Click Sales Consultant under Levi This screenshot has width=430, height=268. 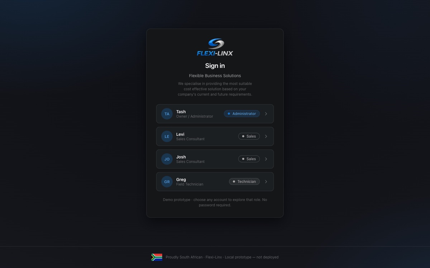190,139
